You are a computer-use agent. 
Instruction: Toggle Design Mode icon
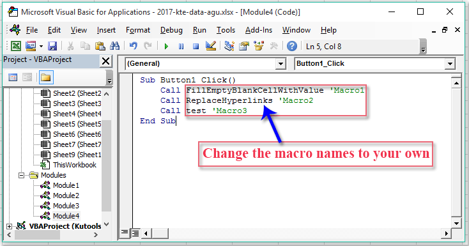click(211, 46)
